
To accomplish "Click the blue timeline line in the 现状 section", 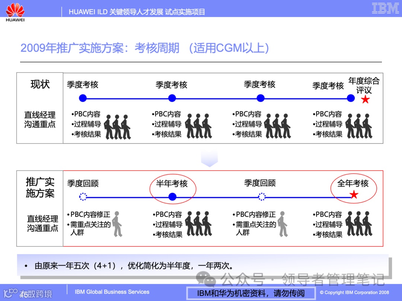I will click(x=216, y=98).
